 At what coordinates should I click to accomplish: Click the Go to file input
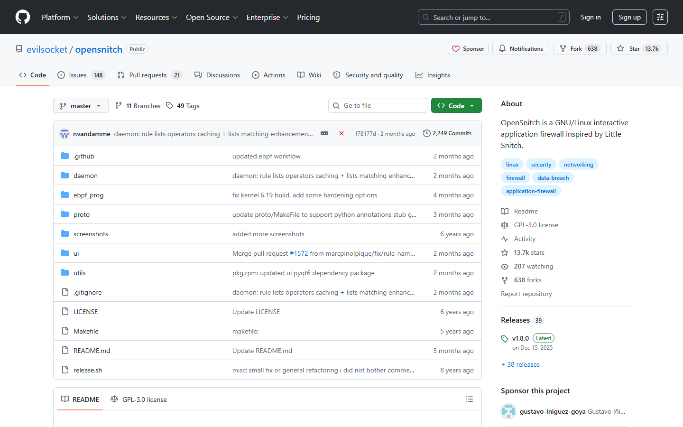(378, 105)
